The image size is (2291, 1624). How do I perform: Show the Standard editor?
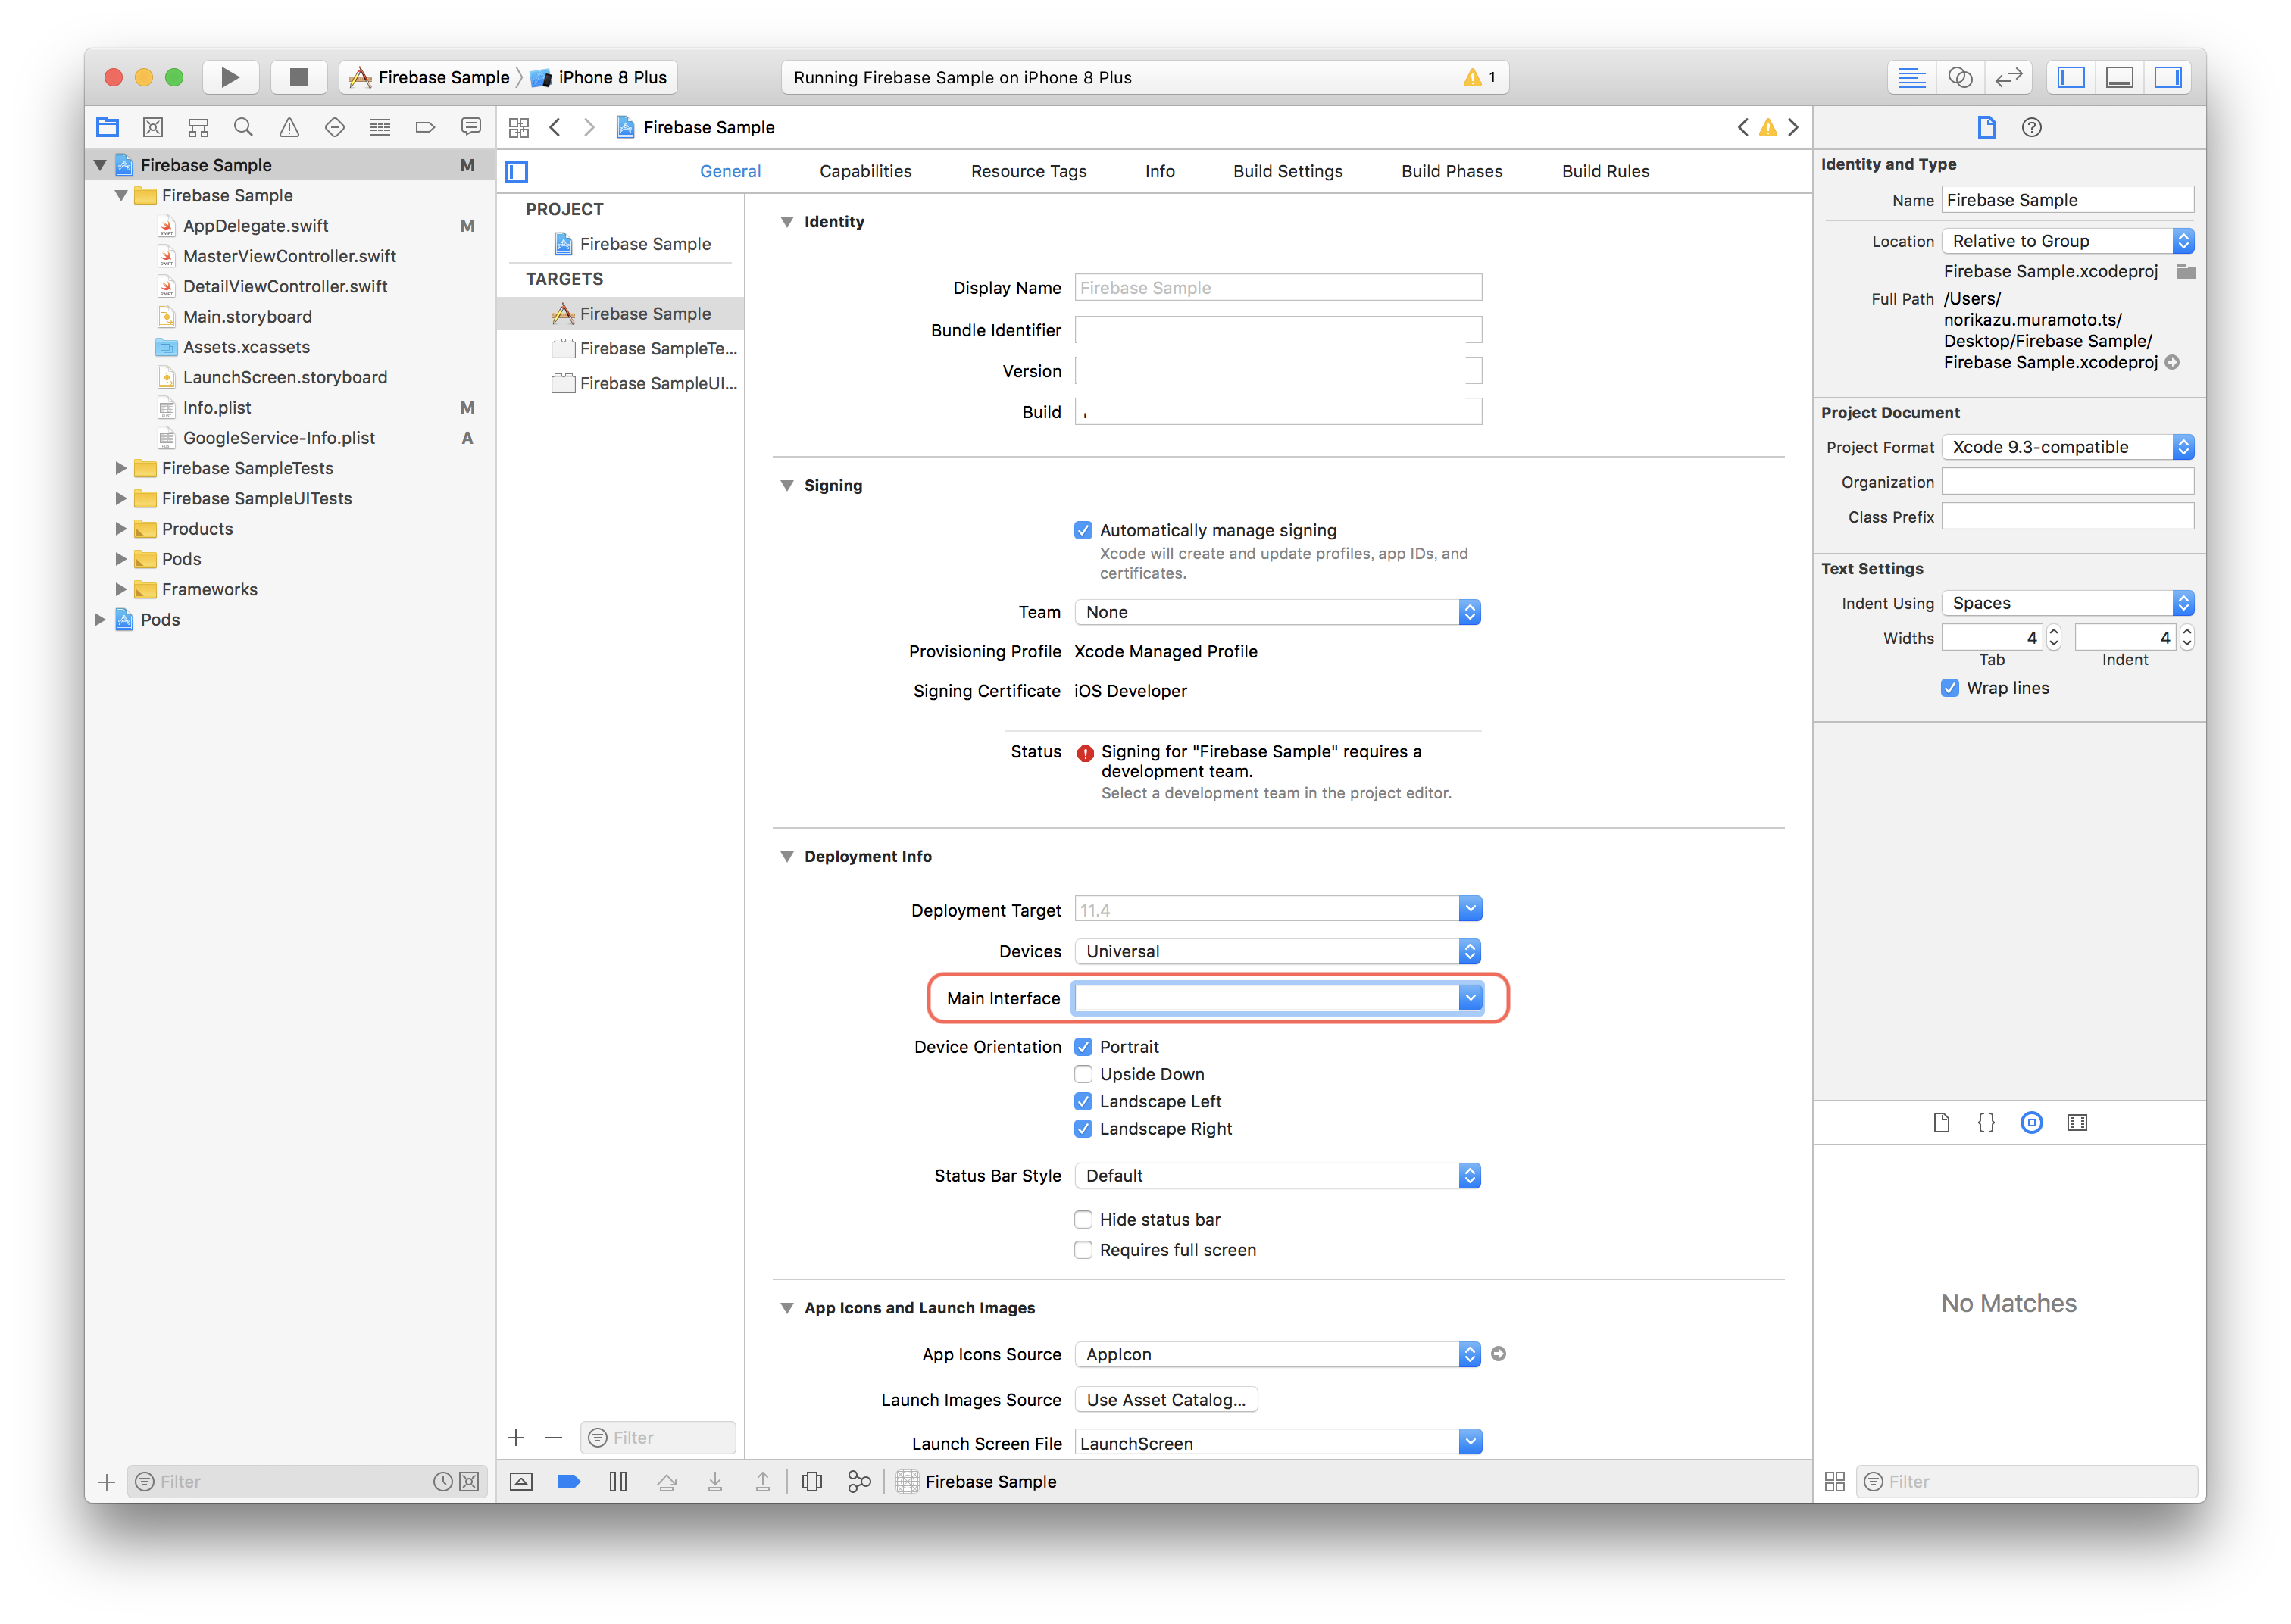pos(1911,77)
